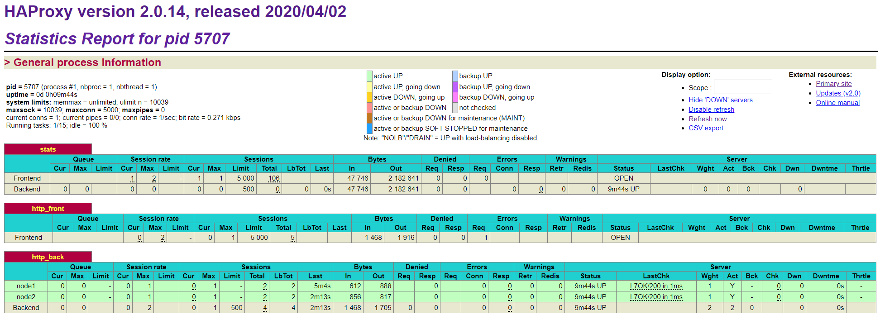Open the CSV export link
The image size is (880, 334).
(x=706, y=128)
